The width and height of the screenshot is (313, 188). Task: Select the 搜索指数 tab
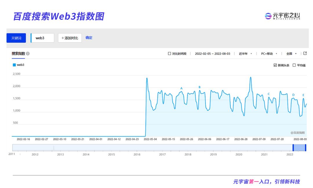point(18,54)
